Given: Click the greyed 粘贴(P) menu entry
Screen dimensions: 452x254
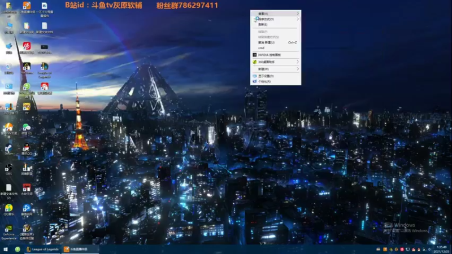Looking at the screenshot, I should 276,32.
